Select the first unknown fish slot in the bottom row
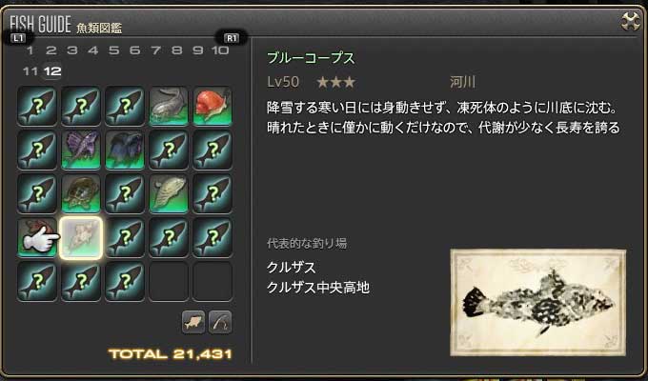This screenshot has width=648, height=381. pos(37,281)
